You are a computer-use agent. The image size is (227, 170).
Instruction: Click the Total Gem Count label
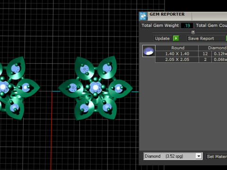[x=211, y=25]
